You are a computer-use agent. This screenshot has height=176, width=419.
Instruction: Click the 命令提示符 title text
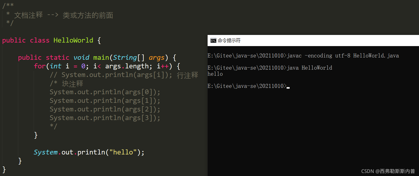229,41
